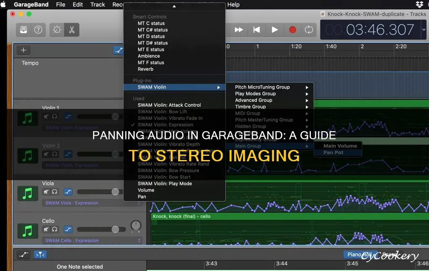Expand Pitch MicroTuning Group submenu

tap(270, 87)
